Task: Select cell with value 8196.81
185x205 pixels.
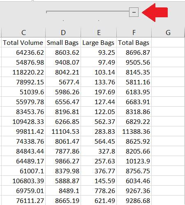Action: (63, 112)
